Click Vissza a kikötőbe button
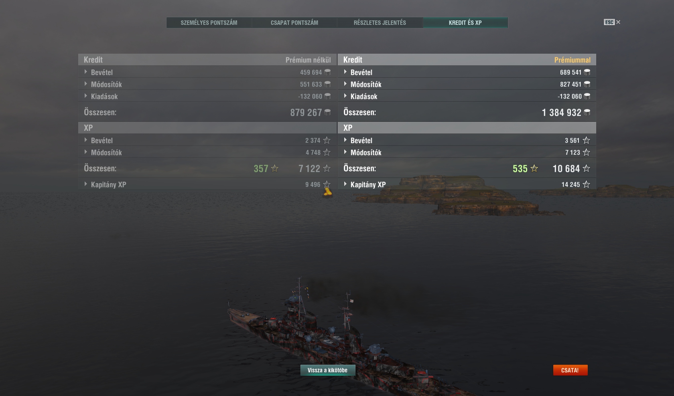The height and width of the screenshot is (396, 674). click(328, 370)
